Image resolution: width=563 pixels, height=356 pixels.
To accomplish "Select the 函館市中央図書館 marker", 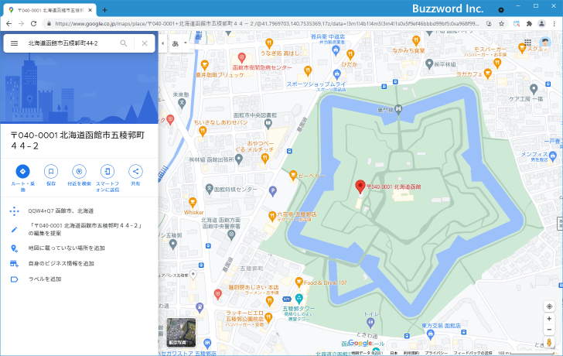I will point(268,125).
